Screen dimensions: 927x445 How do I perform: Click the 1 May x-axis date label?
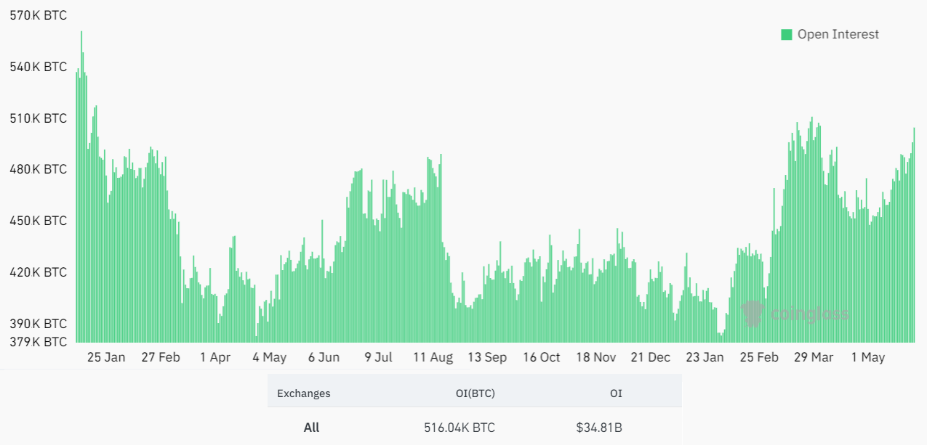868,357
